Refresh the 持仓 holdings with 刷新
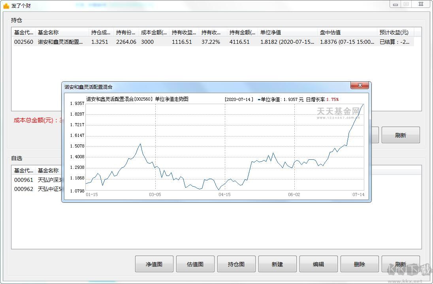 [400, 135]
